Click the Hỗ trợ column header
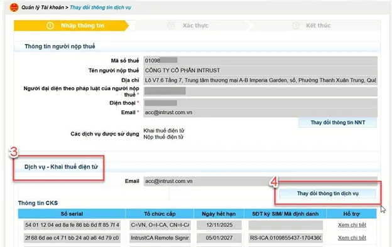This screenshot has height=247, width=392. [x=352, y=214]
